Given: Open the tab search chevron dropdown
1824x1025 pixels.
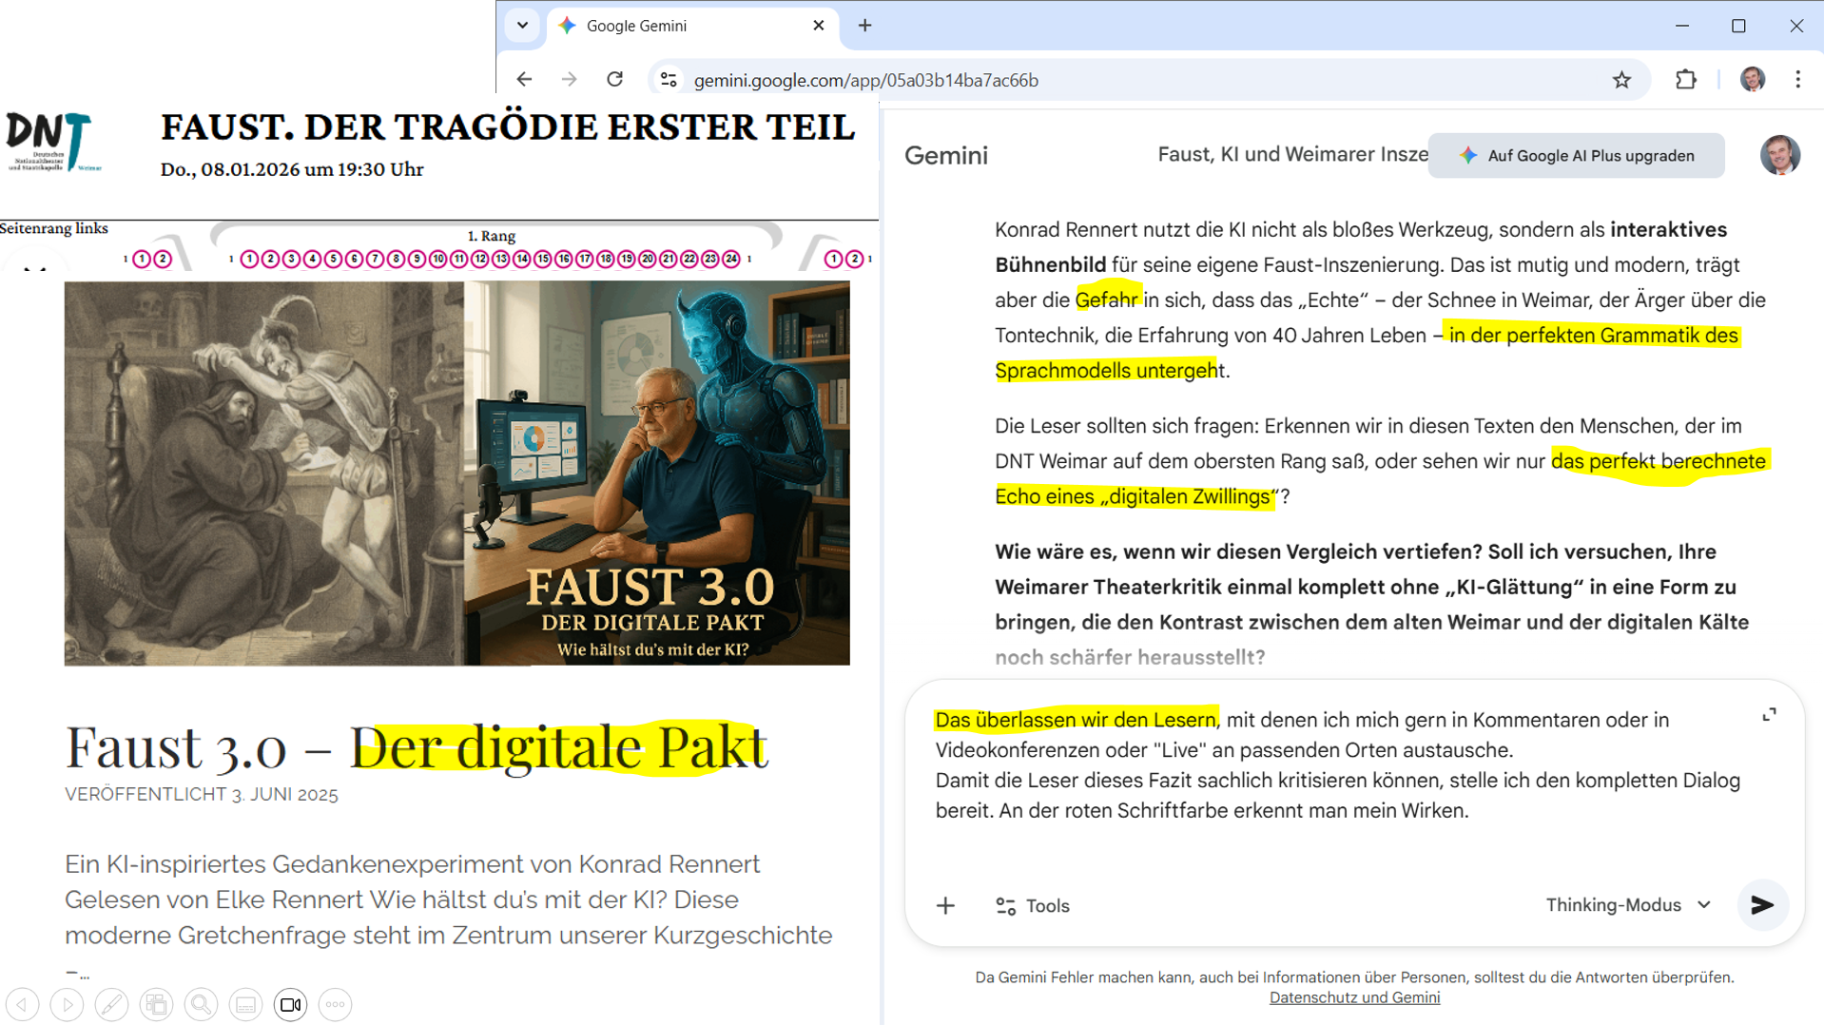Looking at the screenshot, I should (x=522, y=26).
